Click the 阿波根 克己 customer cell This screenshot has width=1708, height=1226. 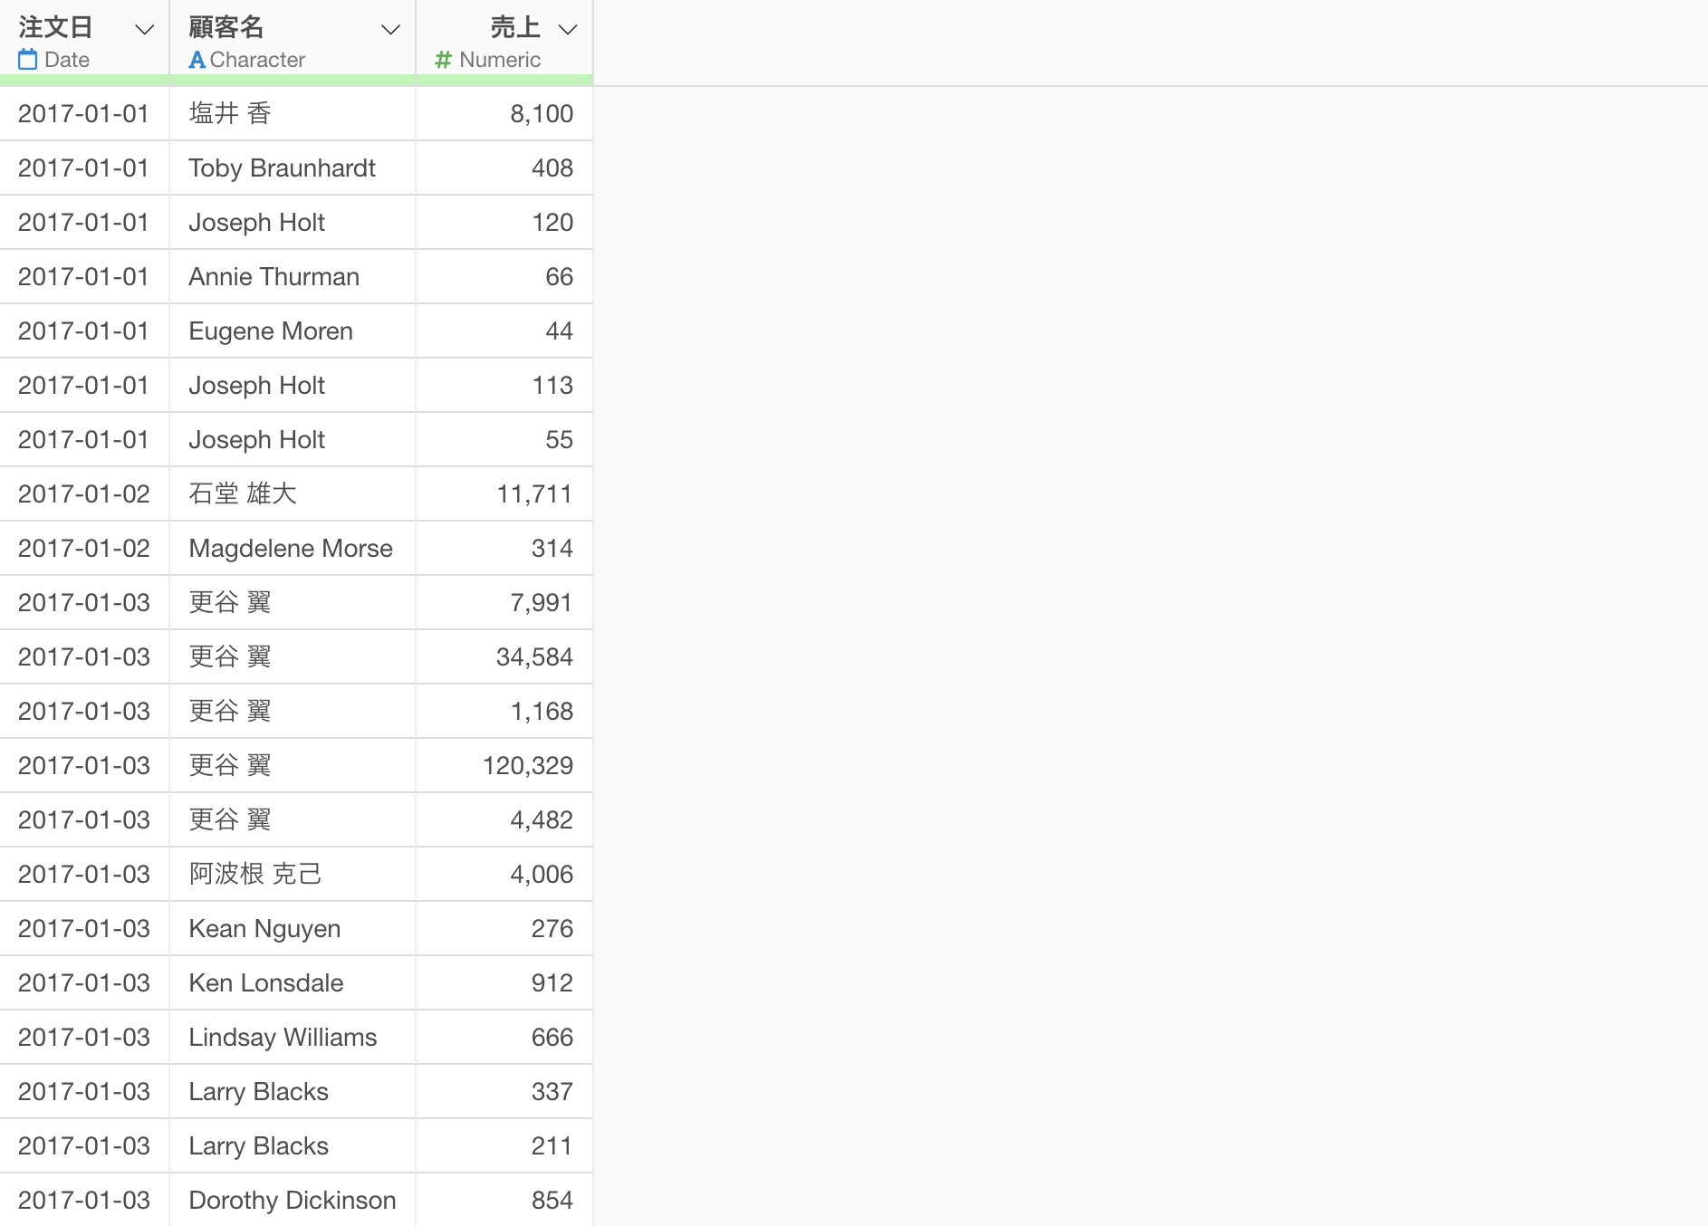(x=293, y=874)
